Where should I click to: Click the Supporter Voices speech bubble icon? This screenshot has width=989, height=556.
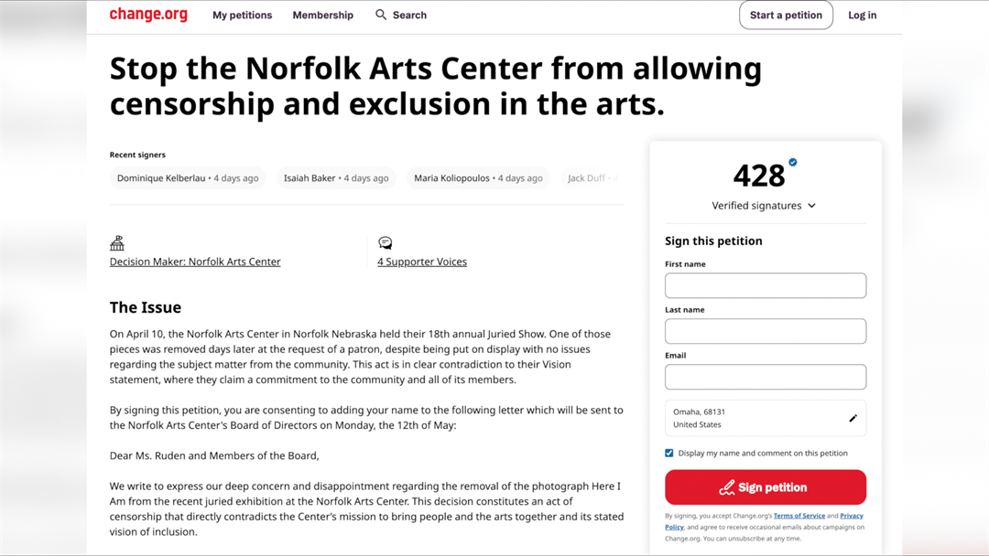click(x=386, y=242)
